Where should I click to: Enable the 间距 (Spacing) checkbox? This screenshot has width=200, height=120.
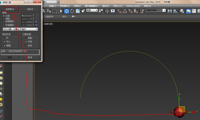(x=3, y=19)
